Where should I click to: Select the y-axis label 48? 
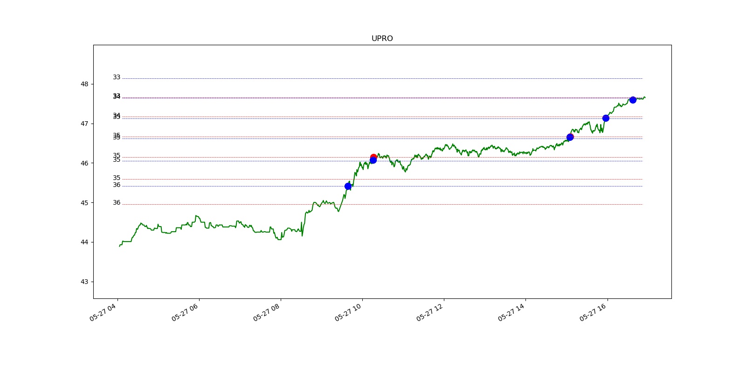(84, 84)
